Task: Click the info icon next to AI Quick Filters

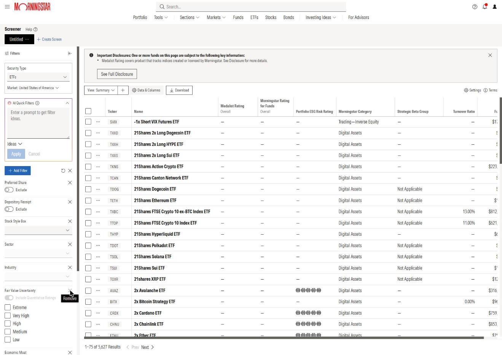Action: [x=37, y=103]
